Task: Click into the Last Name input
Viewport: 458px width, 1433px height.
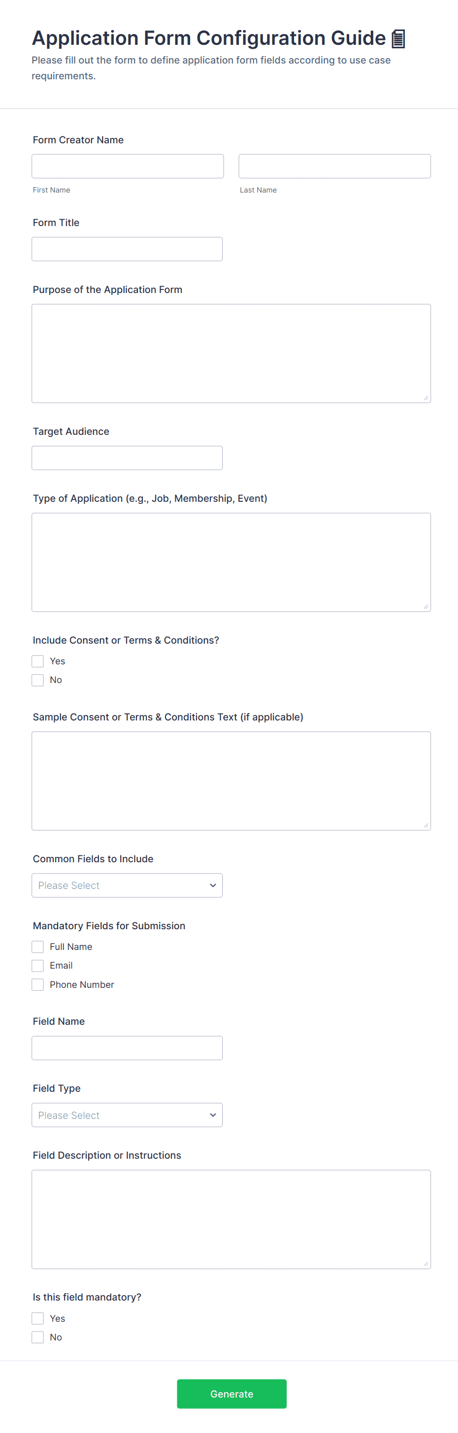Action: pos(334,166)
